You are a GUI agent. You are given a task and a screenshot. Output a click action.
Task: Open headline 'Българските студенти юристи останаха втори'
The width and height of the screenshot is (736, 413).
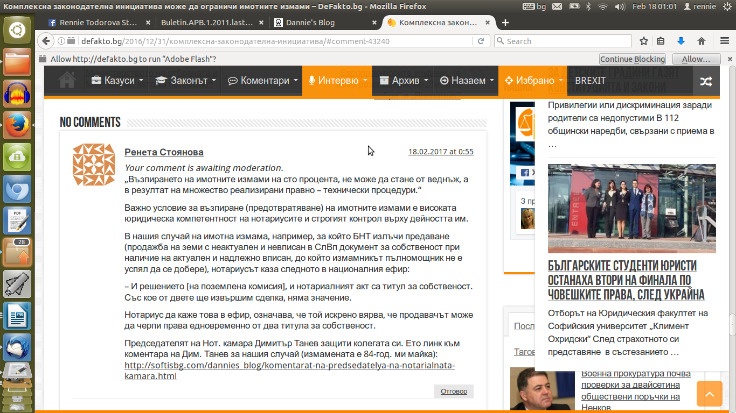pyautogui.click(x=626, y=280)
